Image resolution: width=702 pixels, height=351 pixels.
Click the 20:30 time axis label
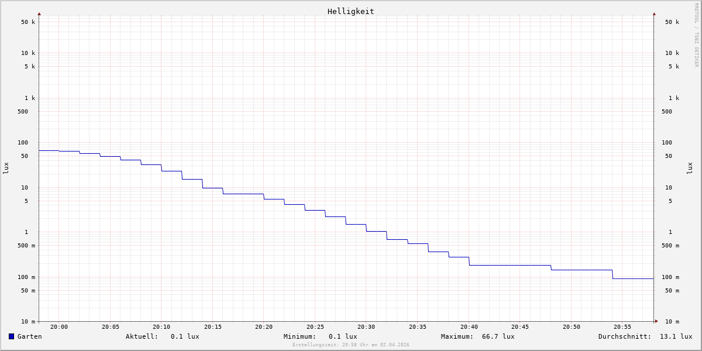(x=366, y=327)
